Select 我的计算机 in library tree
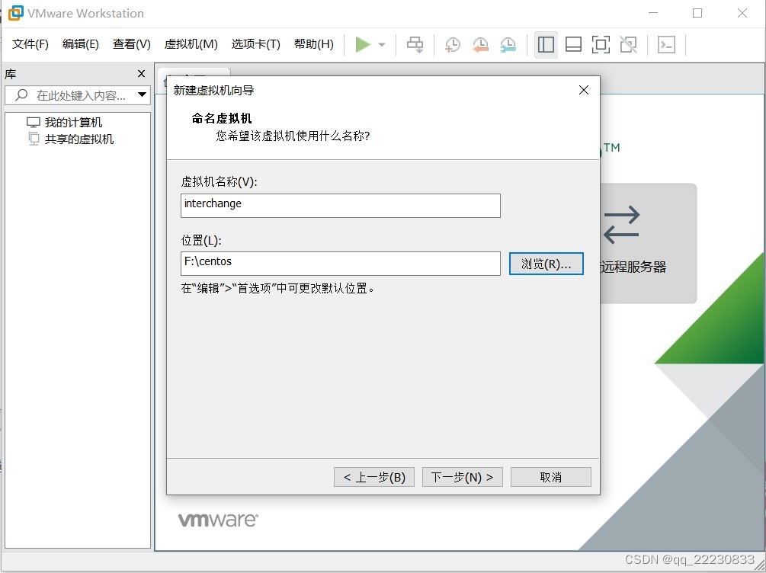The height and width of the screenshot is (573, 766). tap(73, 122)
